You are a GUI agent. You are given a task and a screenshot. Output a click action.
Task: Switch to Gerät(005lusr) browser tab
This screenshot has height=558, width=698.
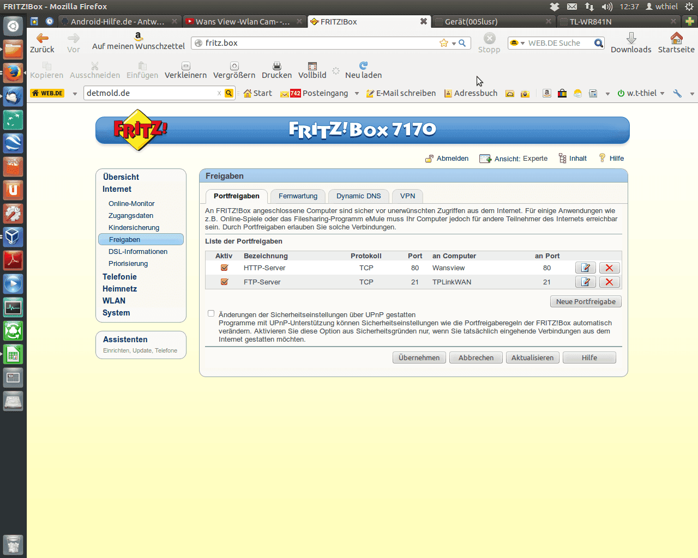point(494,22)
